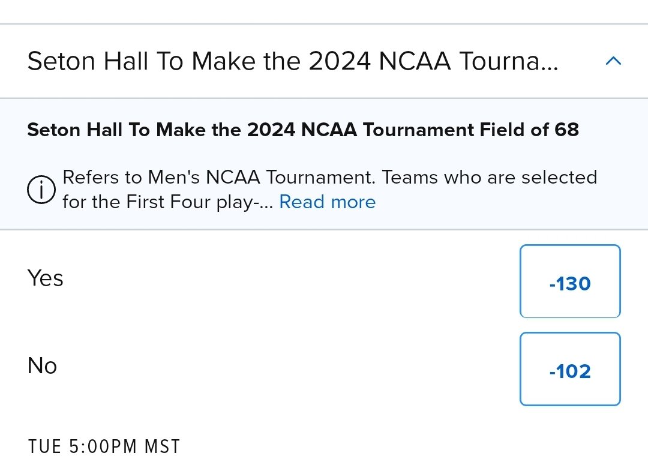Open the Read more link
Image resolution: width=648 pixels, height=471 pixels.
click(x=328, y=202)
